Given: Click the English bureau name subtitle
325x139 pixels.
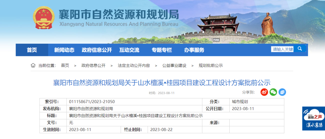Looking at the screenshot, I should pos(119,24).
